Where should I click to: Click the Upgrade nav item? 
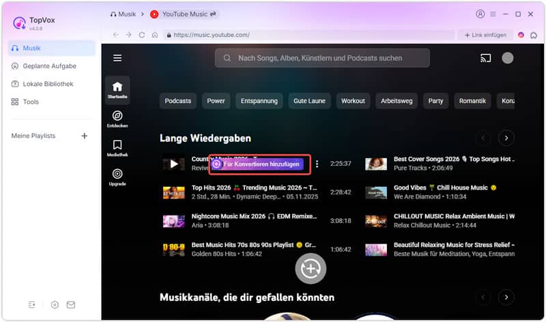coord(117,177)
